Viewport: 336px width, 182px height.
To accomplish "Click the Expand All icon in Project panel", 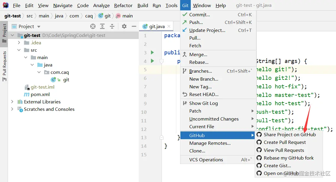I will [x=102, y=26].
